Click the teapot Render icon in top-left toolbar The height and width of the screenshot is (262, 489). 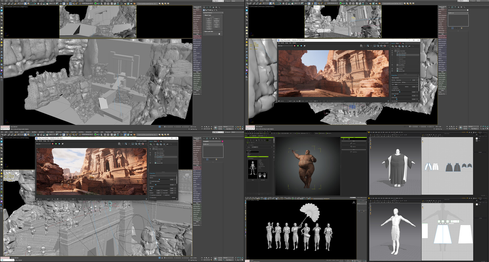pos(131,4)
